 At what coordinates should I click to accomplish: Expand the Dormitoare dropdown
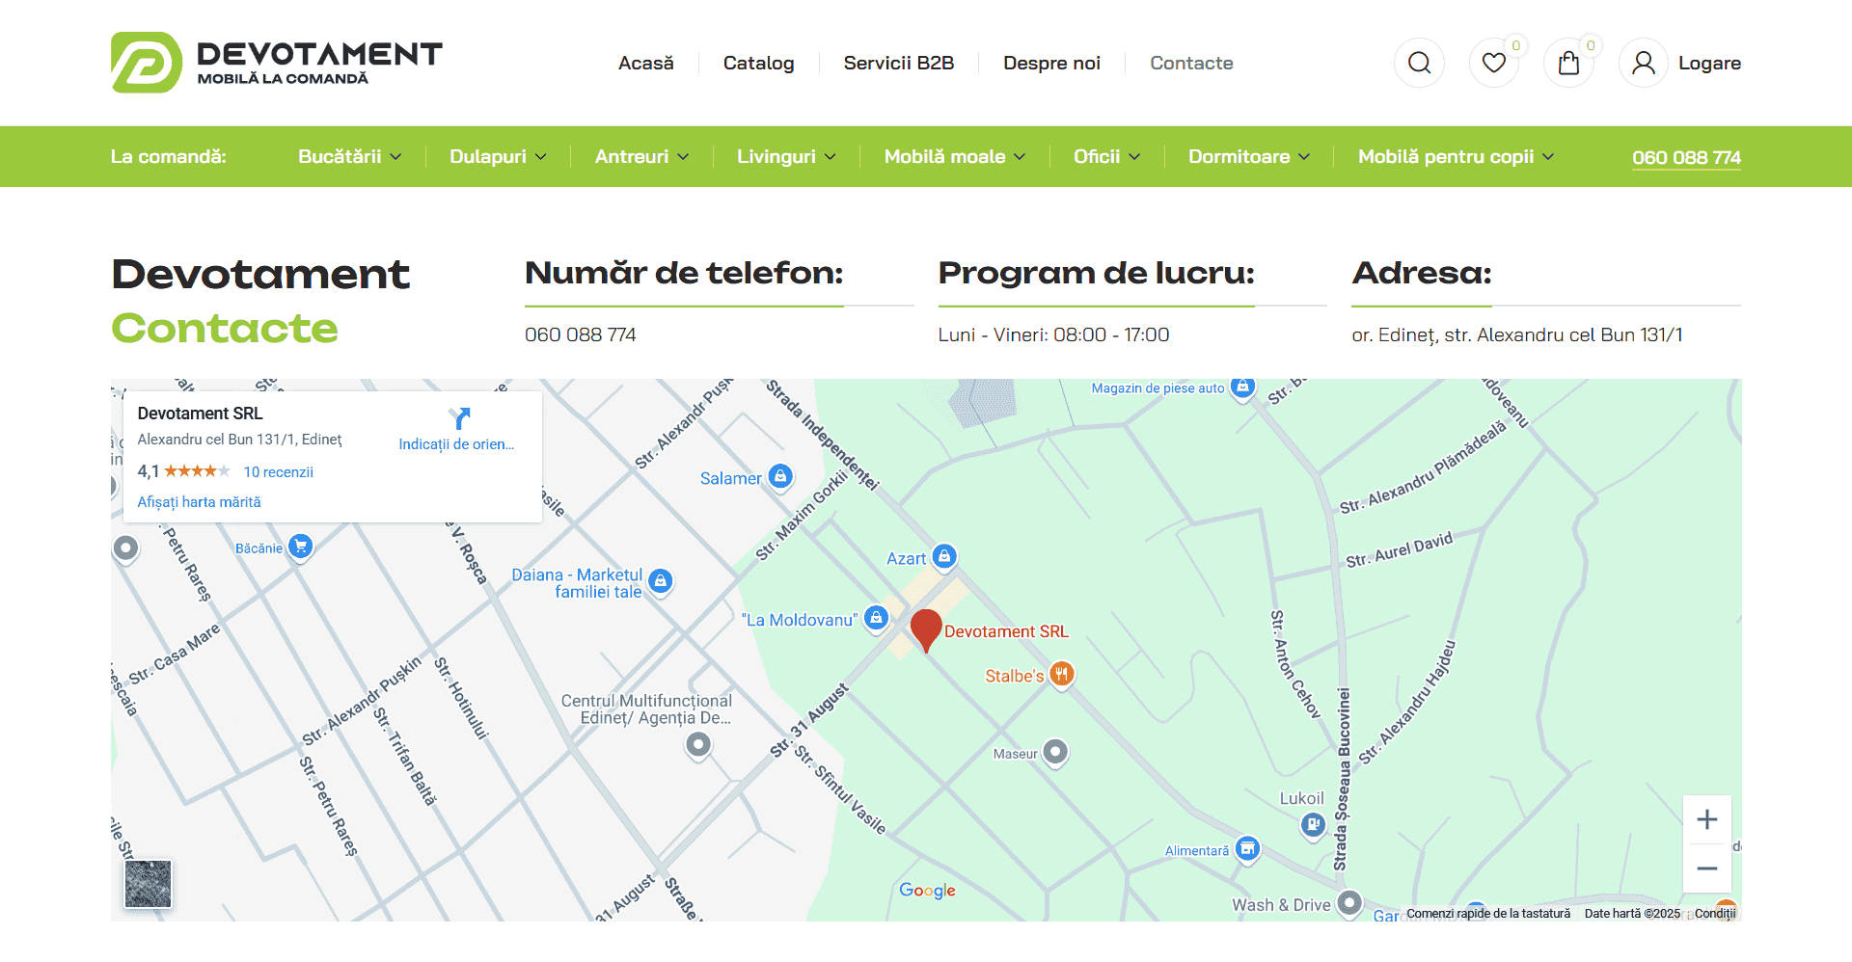coord(1249,156)
